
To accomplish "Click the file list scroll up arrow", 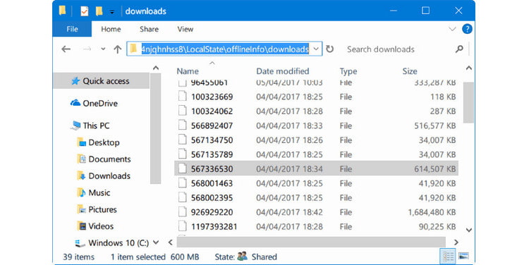I will tap(468, 68).
